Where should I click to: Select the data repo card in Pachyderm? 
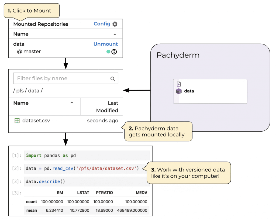coord(210,91)
